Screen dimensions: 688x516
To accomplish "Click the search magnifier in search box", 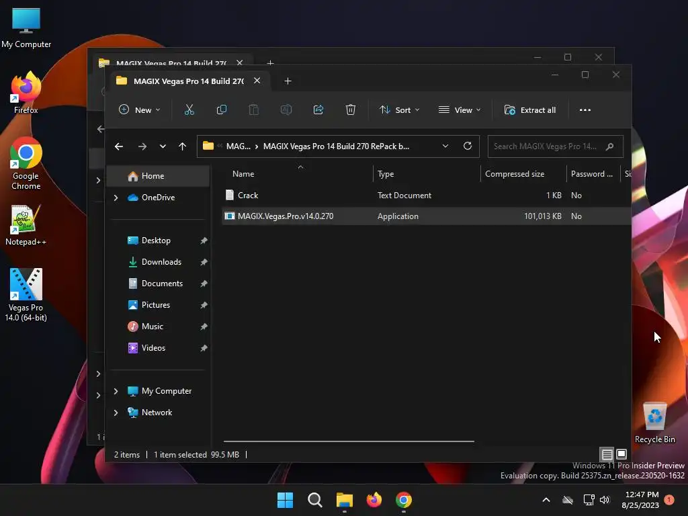I will tap(609, 146).
